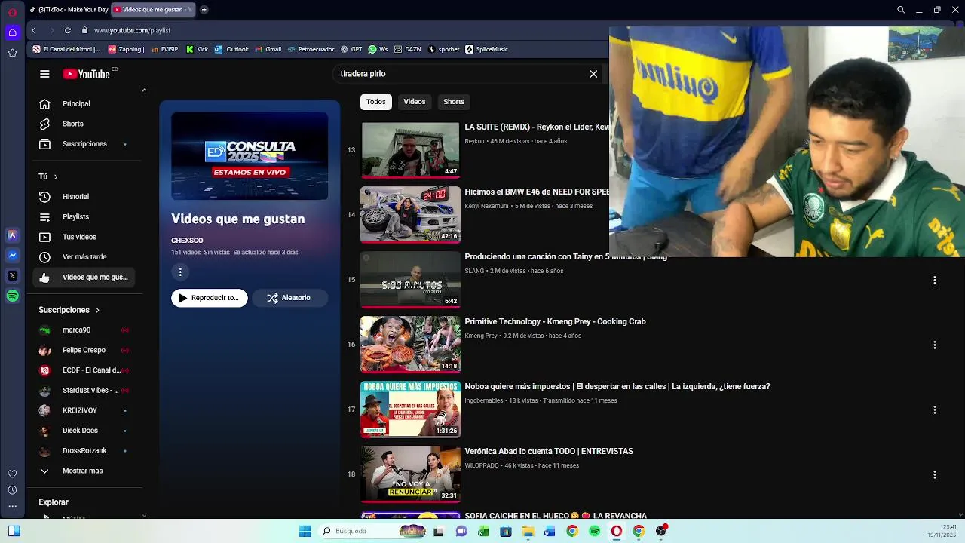Go back with the browser back arrow
This screenshot has width=965, height=543.
coord(33,30)
